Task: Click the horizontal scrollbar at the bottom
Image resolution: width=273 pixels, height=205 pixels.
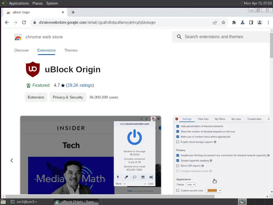Action: 110,196
